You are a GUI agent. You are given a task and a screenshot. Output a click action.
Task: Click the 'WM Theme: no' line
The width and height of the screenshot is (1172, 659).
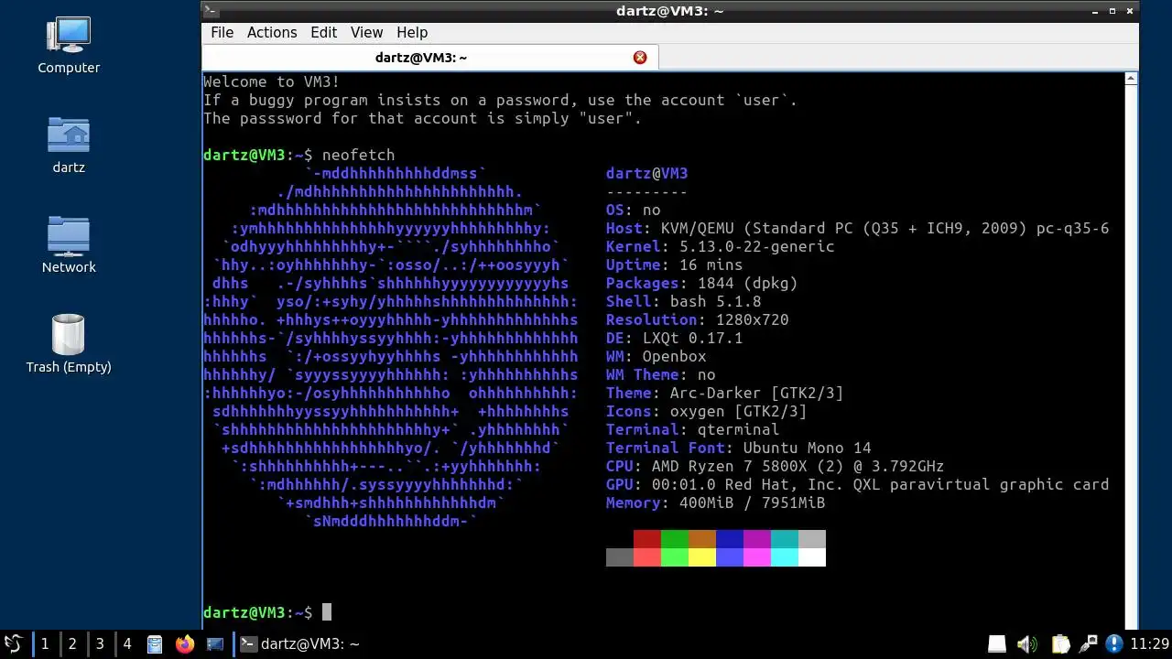tap(661, 374)
